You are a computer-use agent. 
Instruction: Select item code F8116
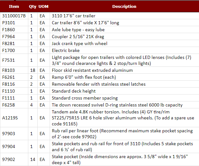coord(8,84)
